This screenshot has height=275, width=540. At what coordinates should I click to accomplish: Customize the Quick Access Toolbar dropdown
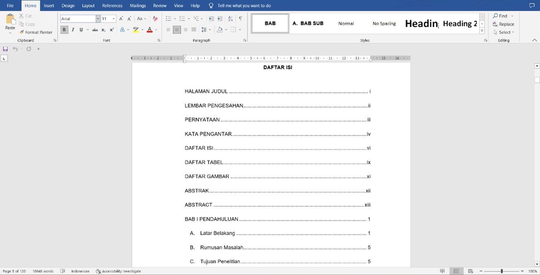[x=38, y=49]
